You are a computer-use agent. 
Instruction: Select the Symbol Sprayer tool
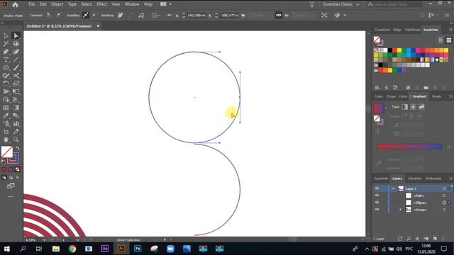click(x=6, y=124)
